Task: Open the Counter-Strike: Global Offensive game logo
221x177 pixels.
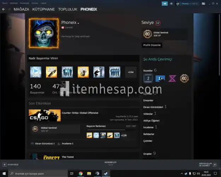Action: click(45, 116)
